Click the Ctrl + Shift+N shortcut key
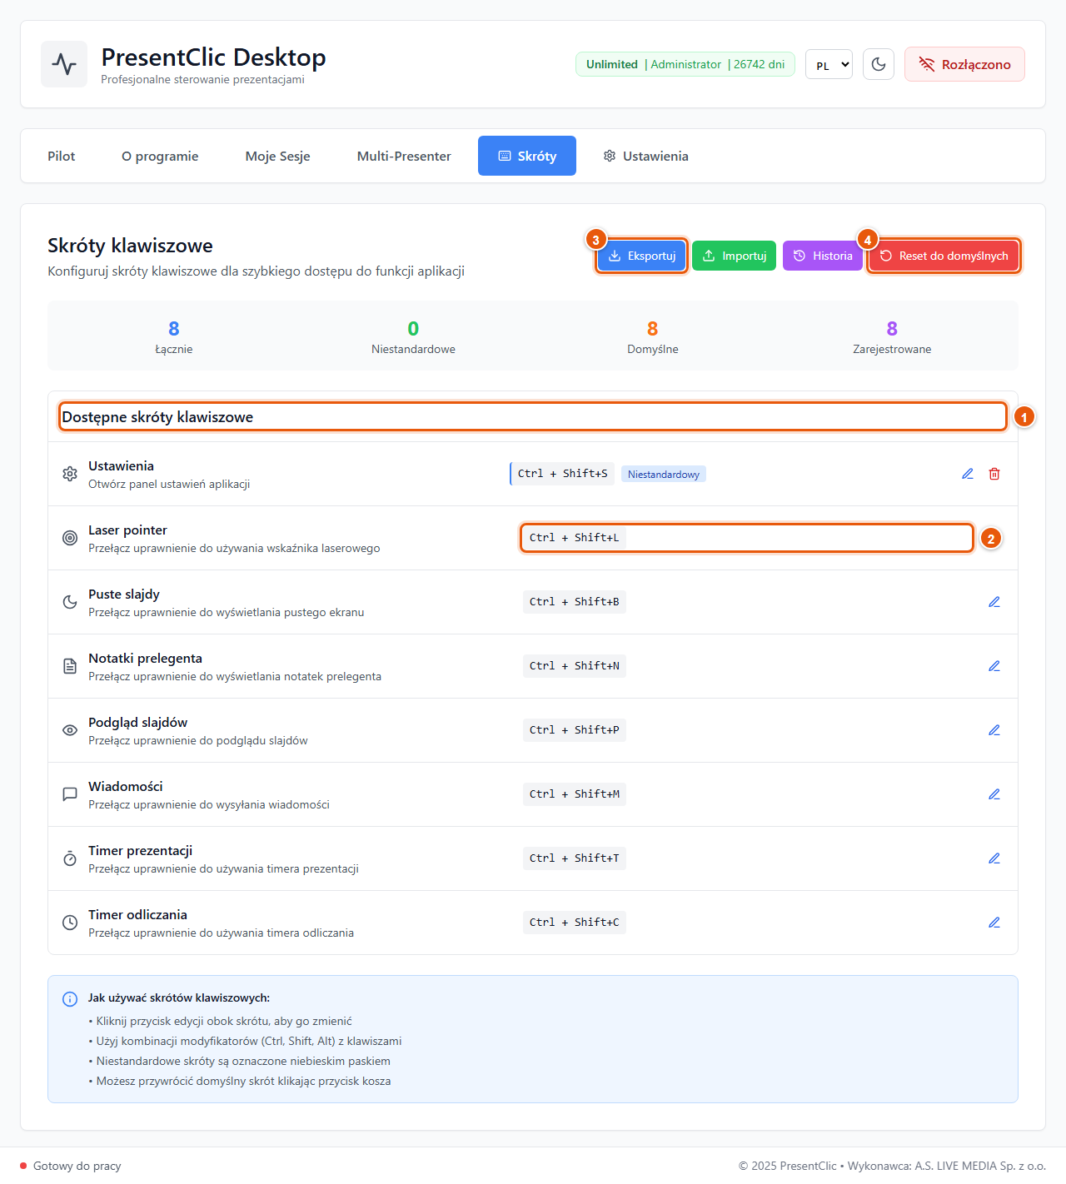This screenshot has width=1066, height=1184. pyautogui.click(x=575, y=666)
